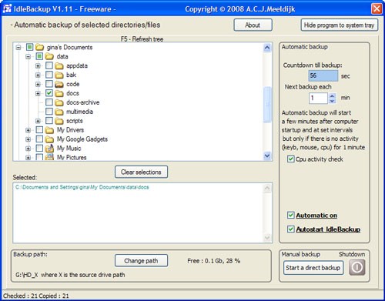Expand the My Drivers tree node

click(x=28, y=130)
